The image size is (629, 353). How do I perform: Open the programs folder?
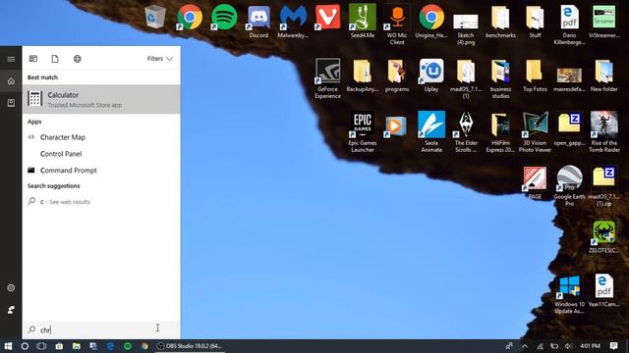[397, 76]
